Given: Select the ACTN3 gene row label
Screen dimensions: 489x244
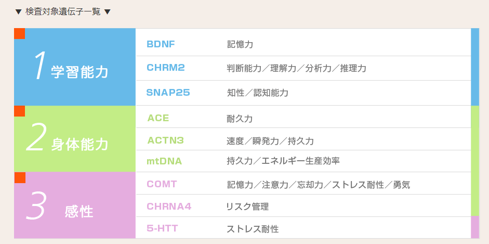Looking at the screenshot, I should [x=166, y=140].
